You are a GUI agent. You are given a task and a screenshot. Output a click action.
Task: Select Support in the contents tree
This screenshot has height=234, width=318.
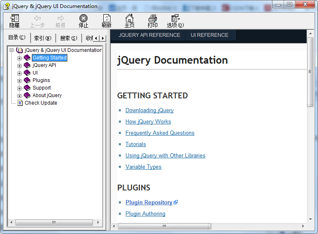click(41, 88)
